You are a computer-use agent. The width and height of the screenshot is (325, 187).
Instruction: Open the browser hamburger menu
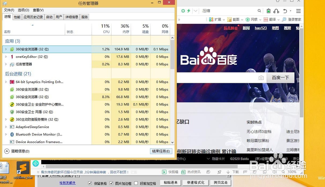click(x=298, y=11)
